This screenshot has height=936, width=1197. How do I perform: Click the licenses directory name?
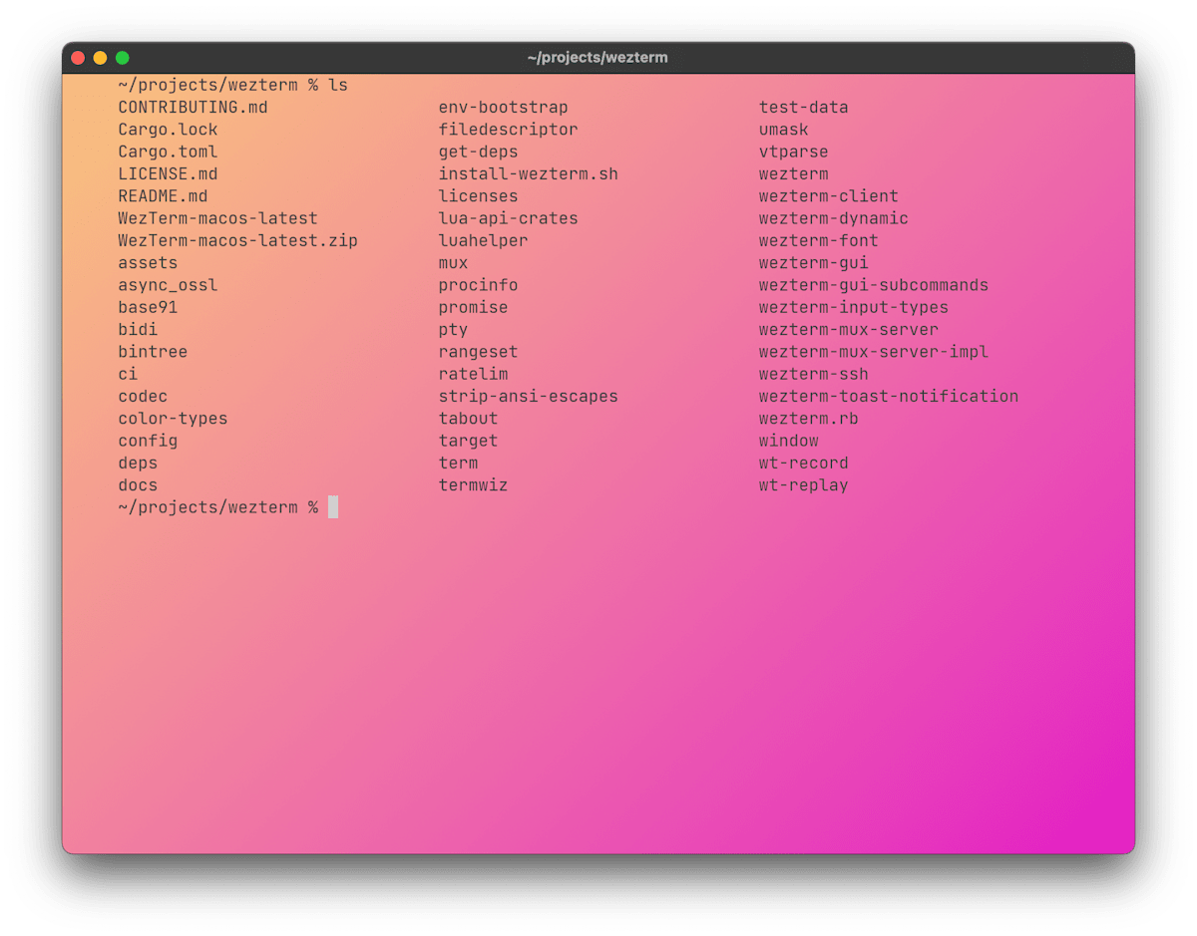(478, 196)
